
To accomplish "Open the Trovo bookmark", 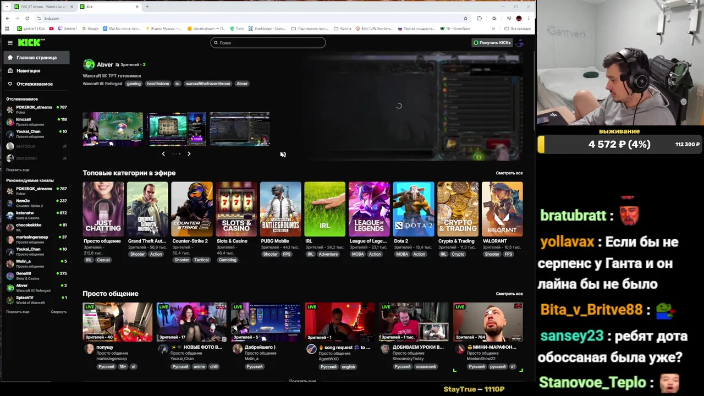I will pyautogui.click(x=237, y=29).
